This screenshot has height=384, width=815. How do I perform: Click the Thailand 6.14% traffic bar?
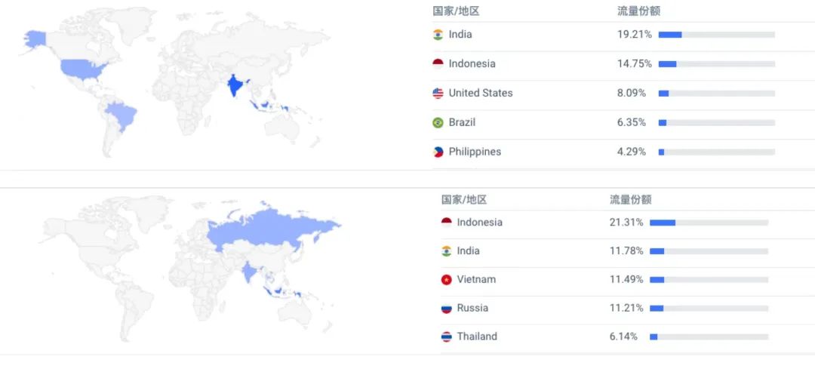[709, 336]
